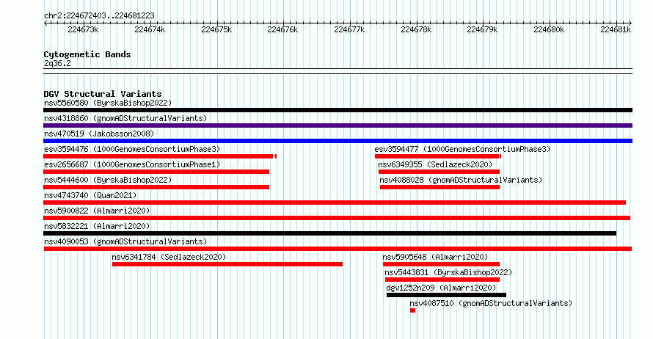Click the blue nsv470519 variant bar
The width and height of the screenshot is (653, 339).
tap(338, 141)
